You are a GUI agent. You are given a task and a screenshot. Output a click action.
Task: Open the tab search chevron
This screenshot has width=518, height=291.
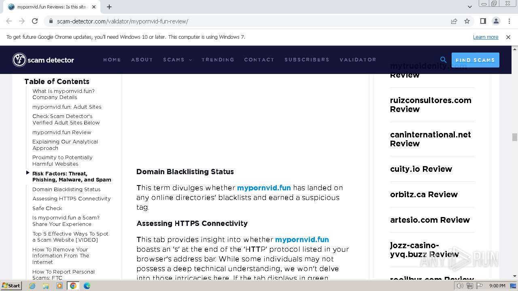tap(469, 7)
